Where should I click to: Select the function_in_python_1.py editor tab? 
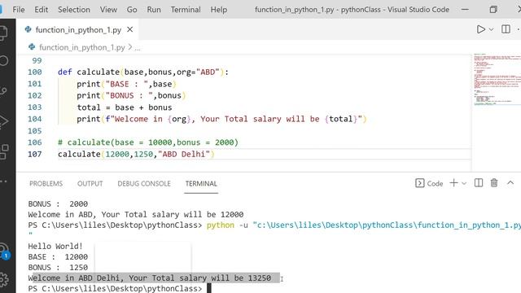(x=78, y=29)
